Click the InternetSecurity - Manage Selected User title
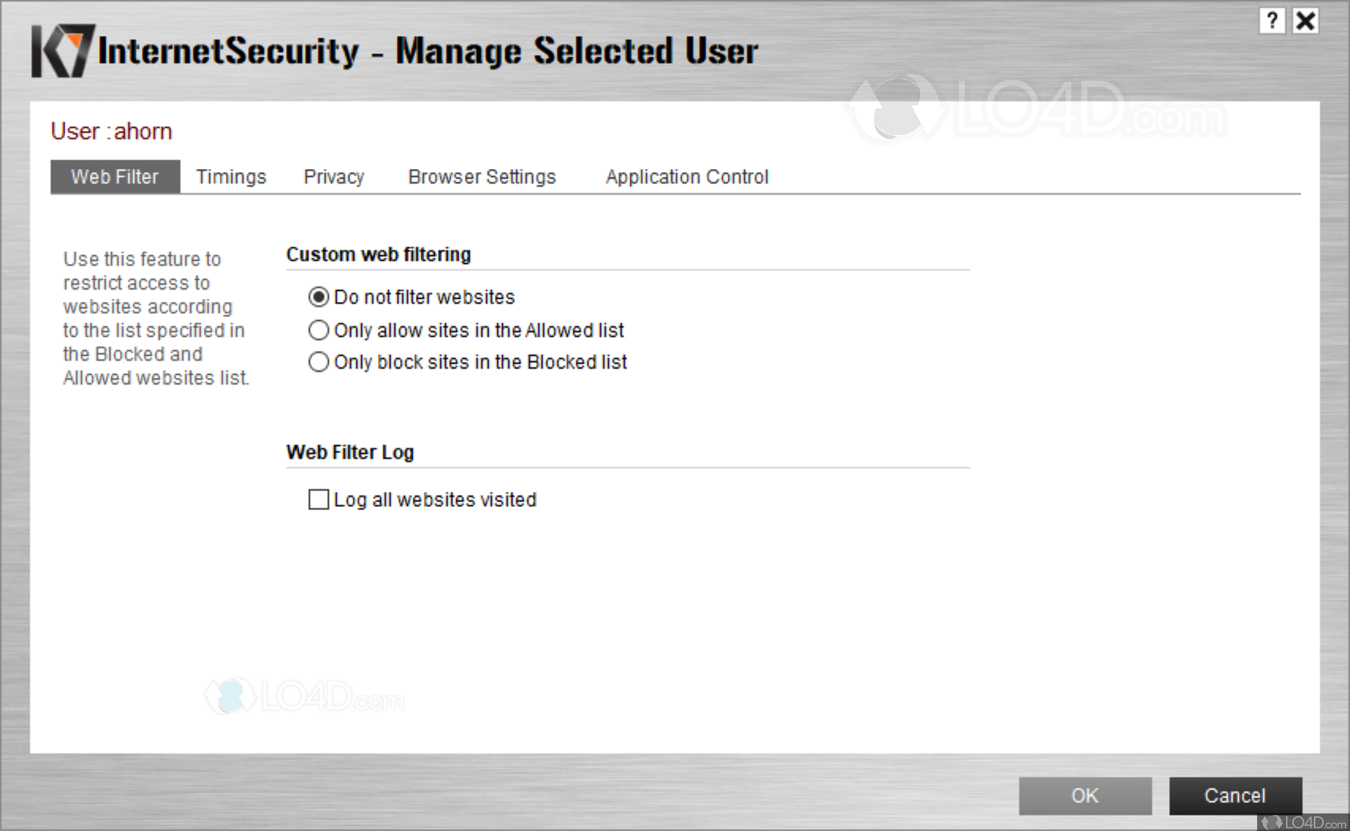The image size is (1350, 831). [x=428, y=51]
